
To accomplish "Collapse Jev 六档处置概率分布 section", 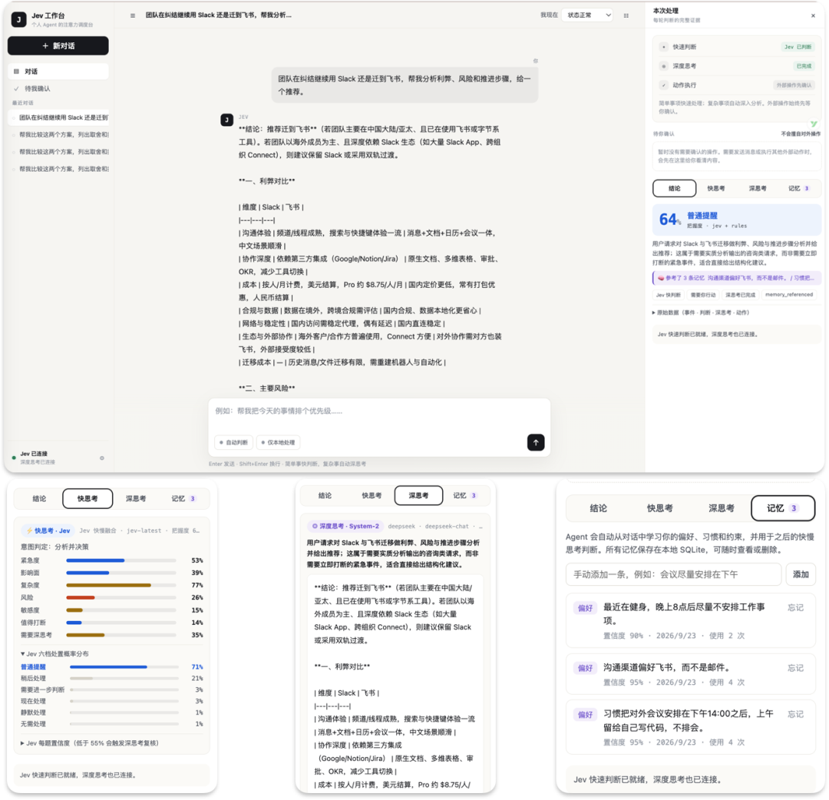I will 54,654.
